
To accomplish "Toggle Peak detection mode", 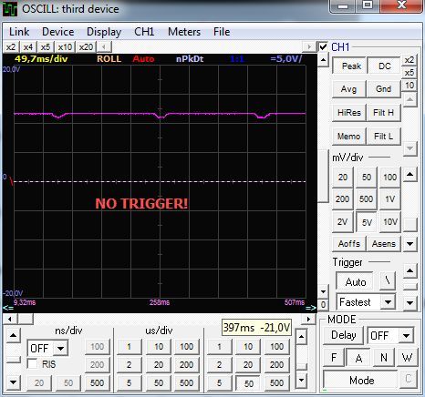I will pyautogui.click(x=350, y=66).
